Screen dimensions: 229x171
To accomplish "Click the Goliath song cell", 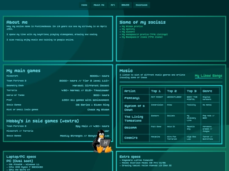I will (x=175, y=119).
